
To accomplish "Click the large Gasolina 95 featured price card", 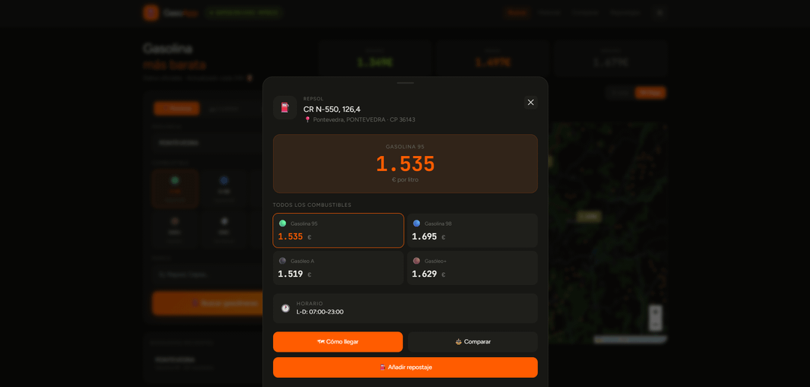I will coord(406,163).
